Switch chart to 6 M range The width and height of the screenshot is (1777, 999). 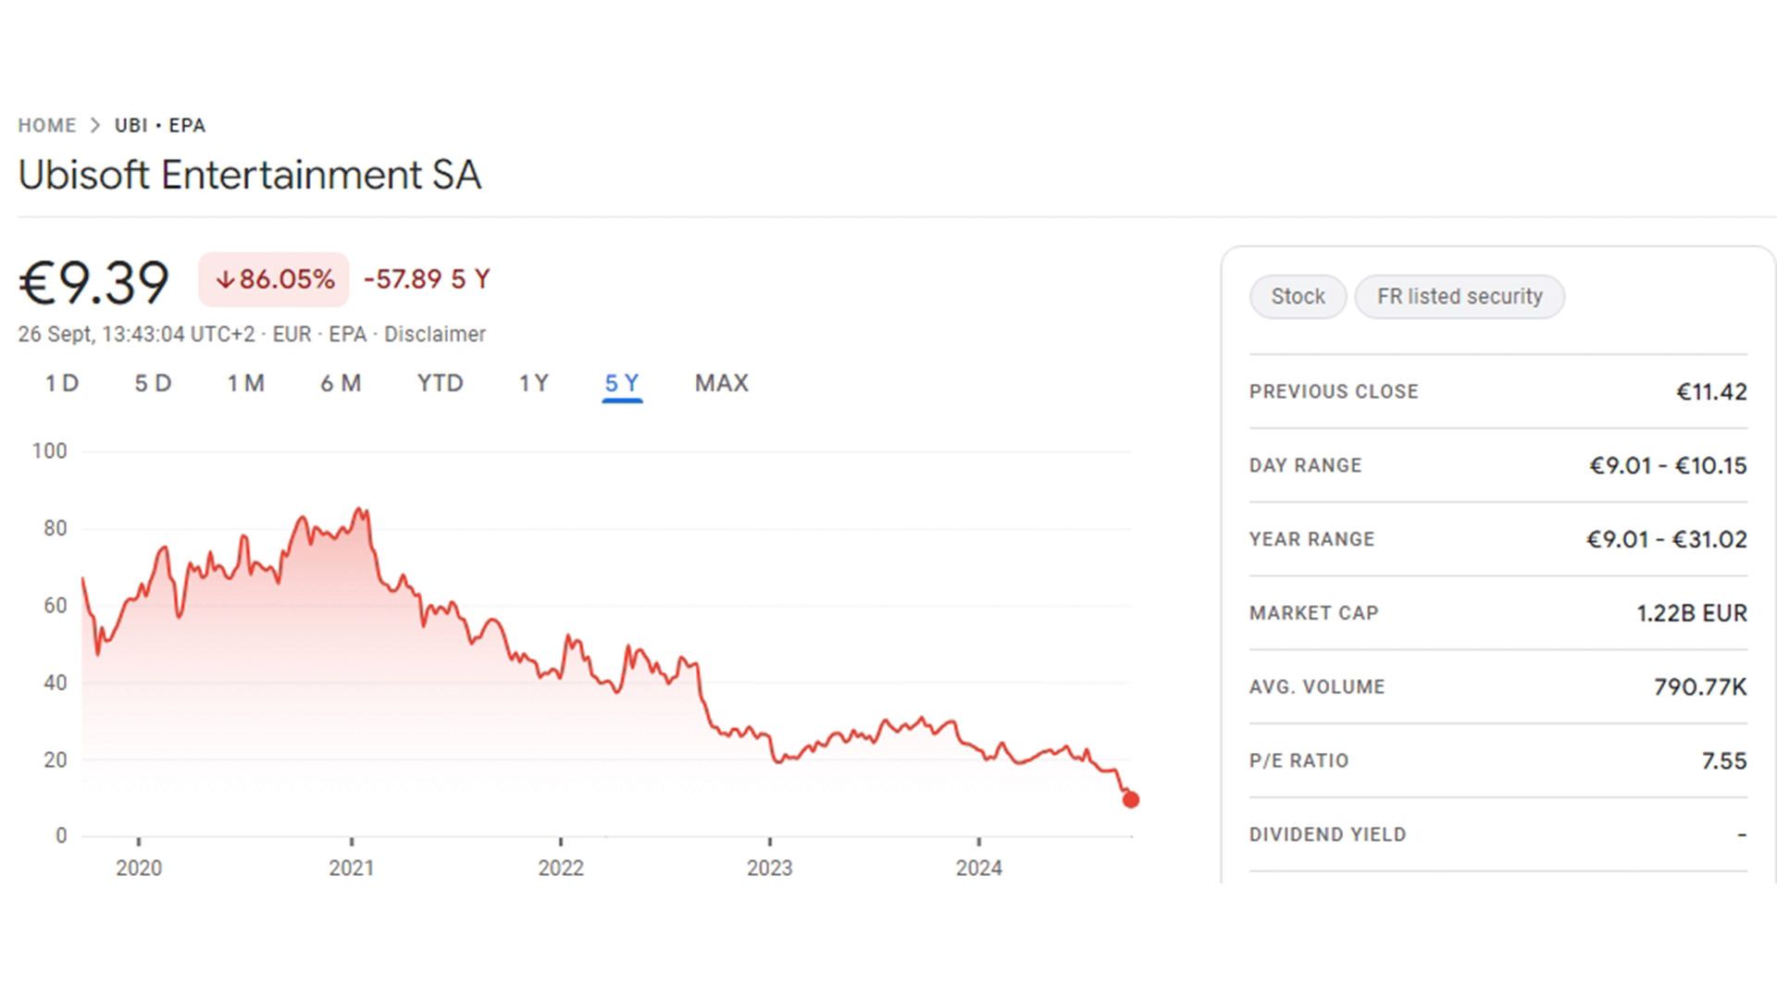coord(341,383)
